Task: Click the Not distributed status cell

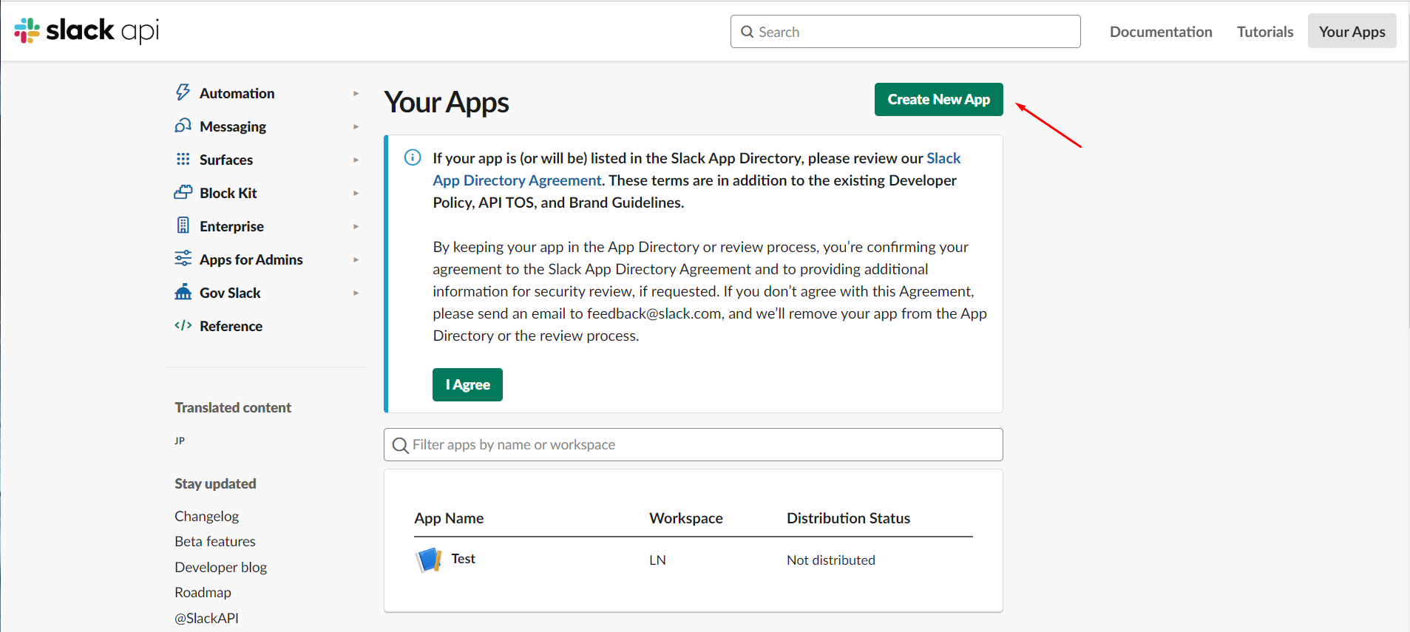Action: point(831,560)
